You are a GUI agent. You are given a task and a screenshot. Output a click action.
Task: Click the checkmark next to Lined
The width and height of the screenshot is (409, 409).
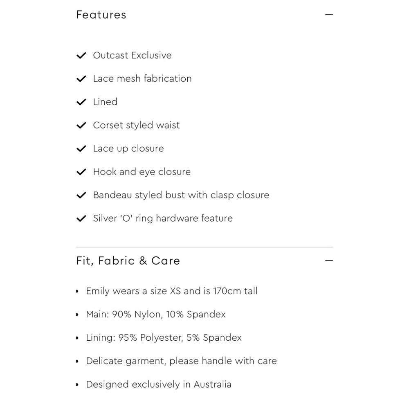pos(81,102)
